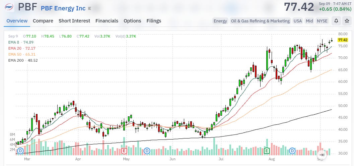The height and width of the screenshot is (166, 354).
Task: Open the May earnings E marker
Action: click(124, 150)
